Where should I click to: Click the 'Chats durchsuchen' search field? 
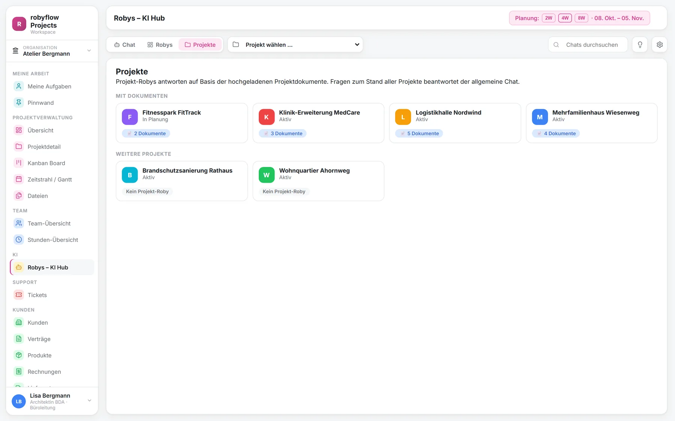(x=588, y=45)
